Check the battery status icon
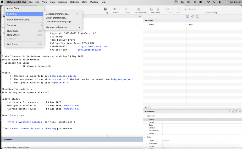Viewport: 242px width, 149px height. point(201,2)
